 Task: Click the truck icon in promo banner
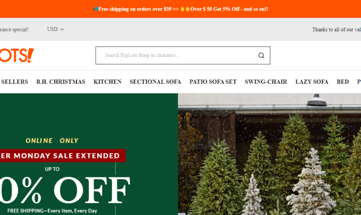[96, 9]
